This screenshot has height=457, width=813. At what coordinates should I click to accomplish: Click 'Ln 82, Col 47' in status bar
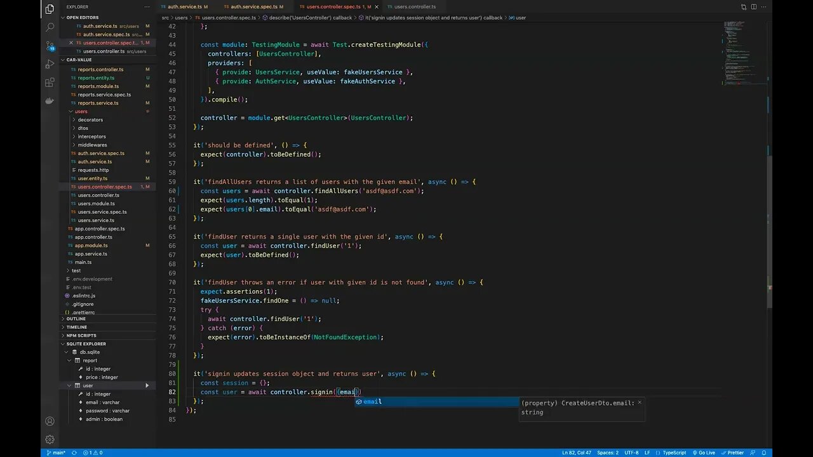click(576, 453)
